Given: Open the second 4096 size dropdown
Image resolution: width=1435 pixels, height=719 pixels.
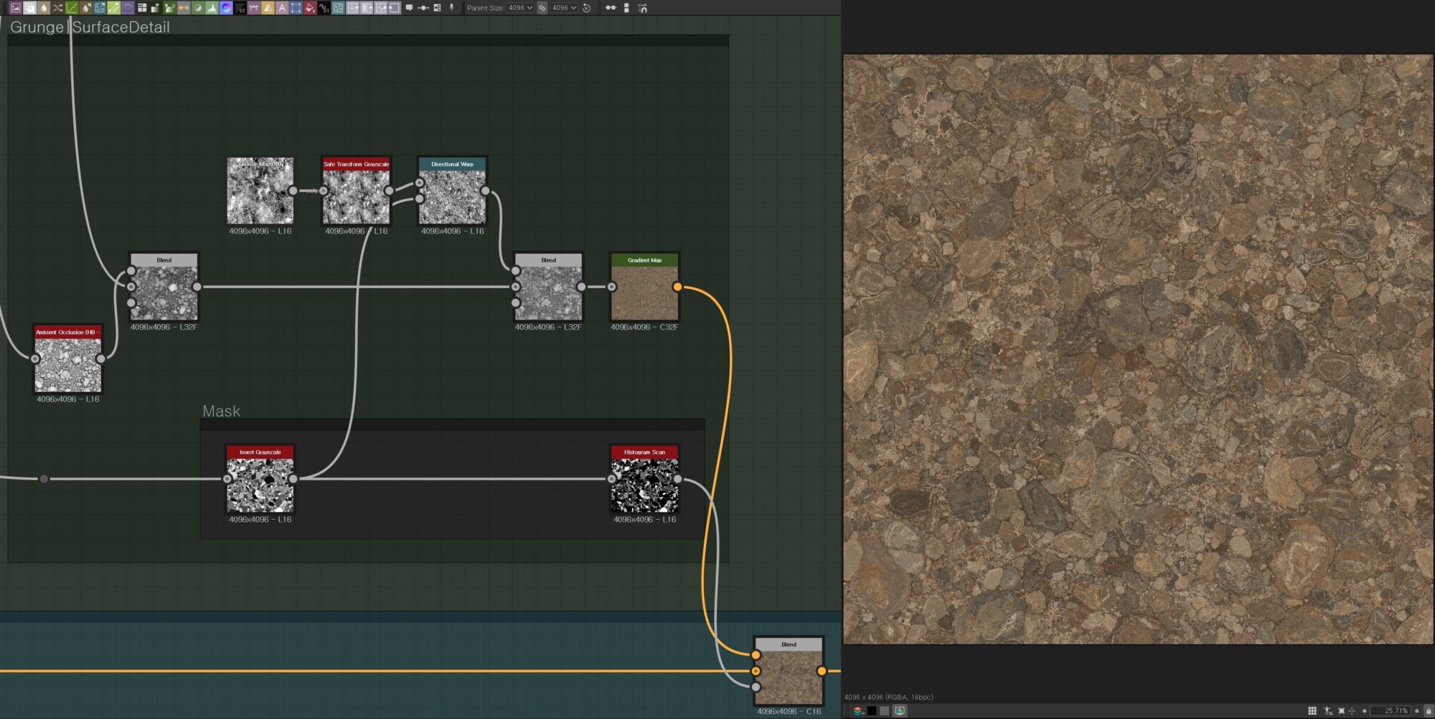Looking at the screenshot, I should coord(565,8).
